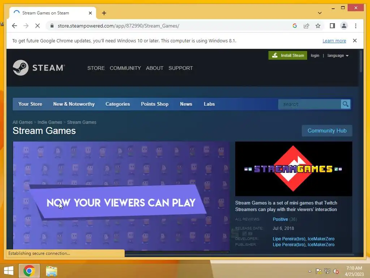The height and width of the screenshot is (278, 370).
Task: Click publisher IceMakerZero link
Action: [x=321, y=245]
